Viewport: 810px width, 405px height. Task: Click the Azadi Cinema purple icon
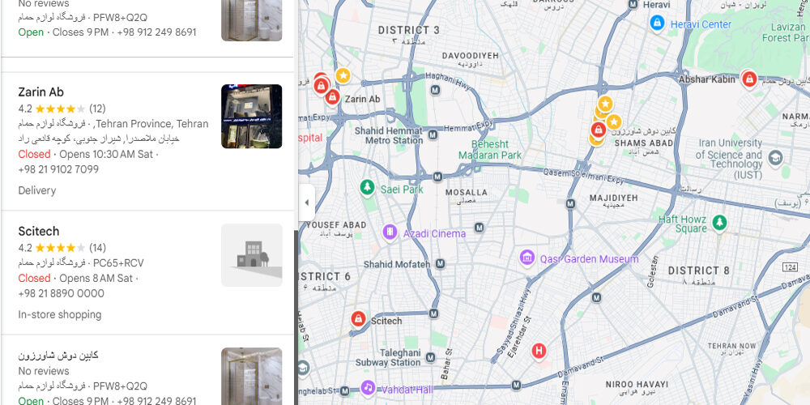click(x=390, y=232)
